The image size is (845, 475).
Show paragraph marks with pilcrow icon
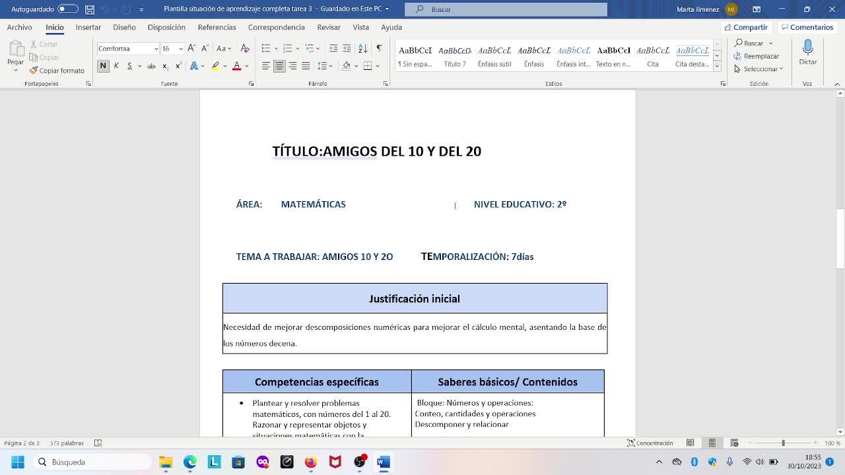379,48
